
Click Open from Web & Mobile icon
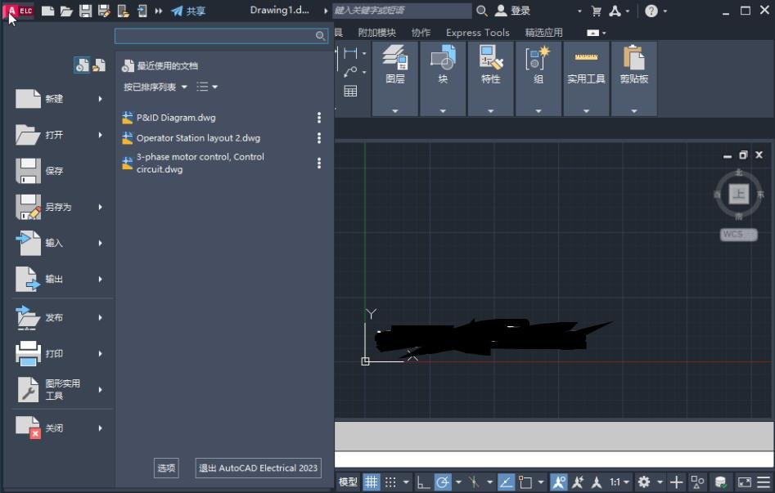click(123, 11)
